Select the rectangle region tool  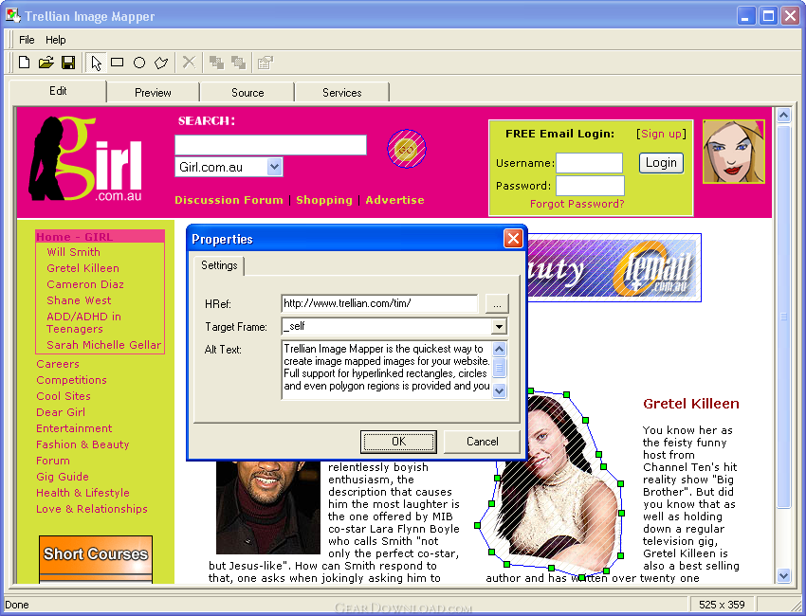[x=118, y=63]
